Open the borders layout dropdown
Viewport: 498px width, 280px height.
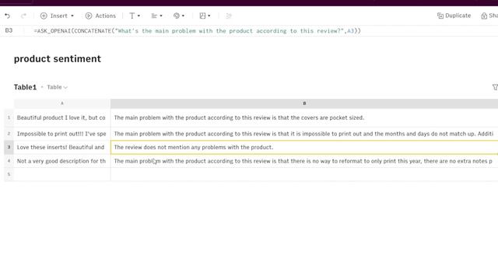[205, 16]
